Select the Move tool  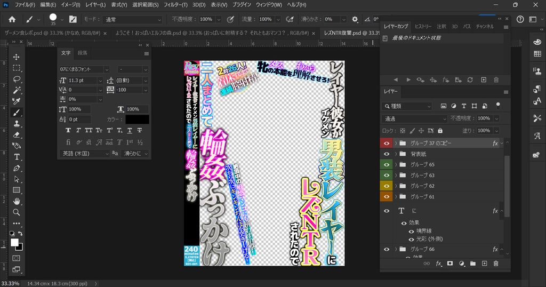point(17,57)
